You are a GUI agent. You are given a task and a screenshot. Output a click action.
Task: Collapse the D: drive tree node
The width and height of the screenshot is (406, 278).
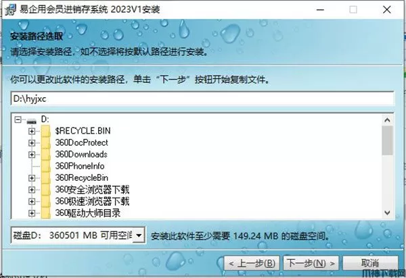tap(18, 119)
